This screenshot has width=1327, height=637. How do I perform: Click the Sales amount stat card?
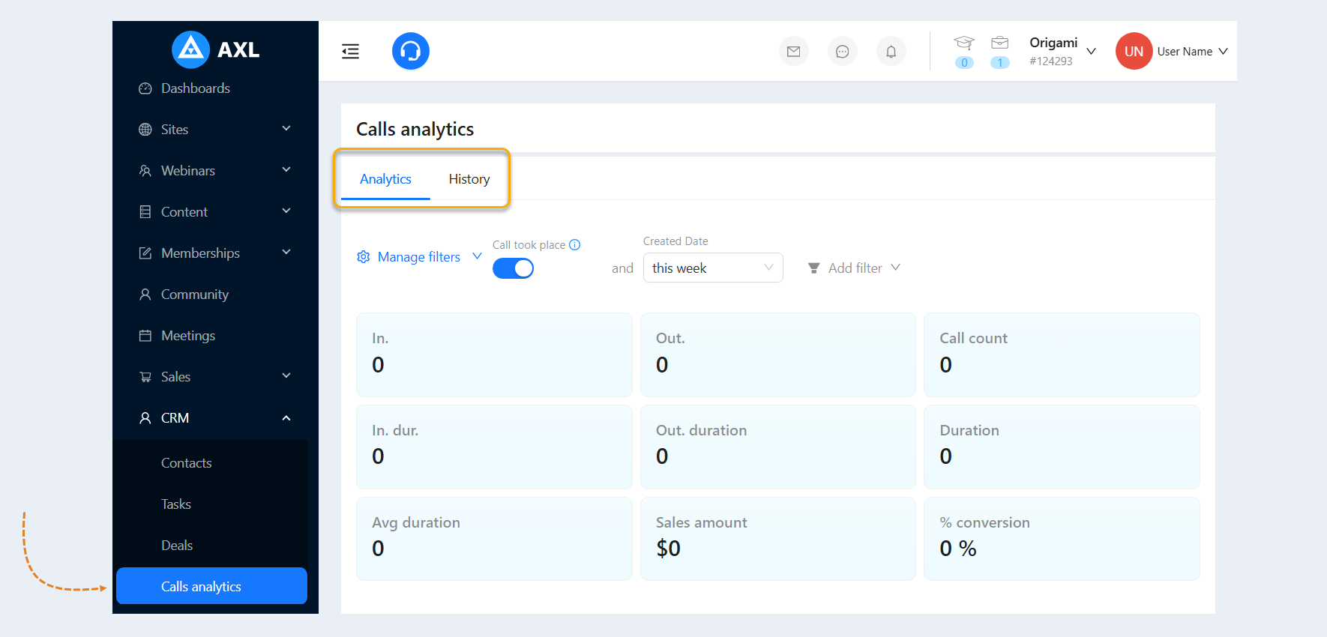point(778,539)
